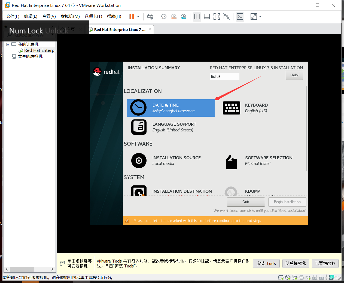Open the stretch display dropdown arrow
344x283 pixels.
(x=260, y=17)
